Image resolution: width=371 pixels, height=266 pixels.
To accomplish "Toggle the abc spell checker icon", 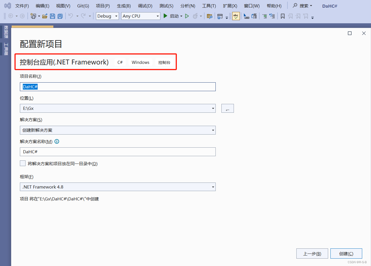I will coord(236,16).
